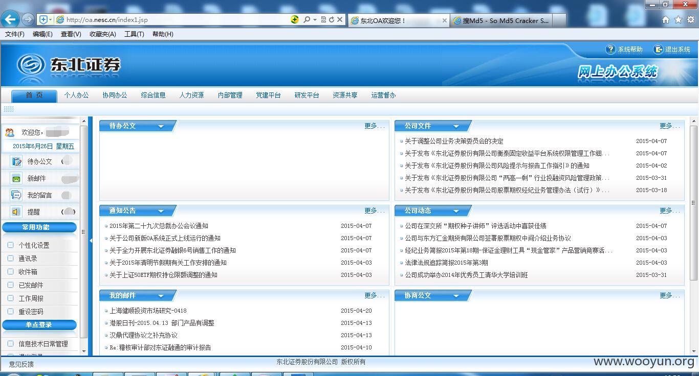Open the shield icon dropdown arrow
The height and width of the screenshot is (376, 699).
(50, 19)
